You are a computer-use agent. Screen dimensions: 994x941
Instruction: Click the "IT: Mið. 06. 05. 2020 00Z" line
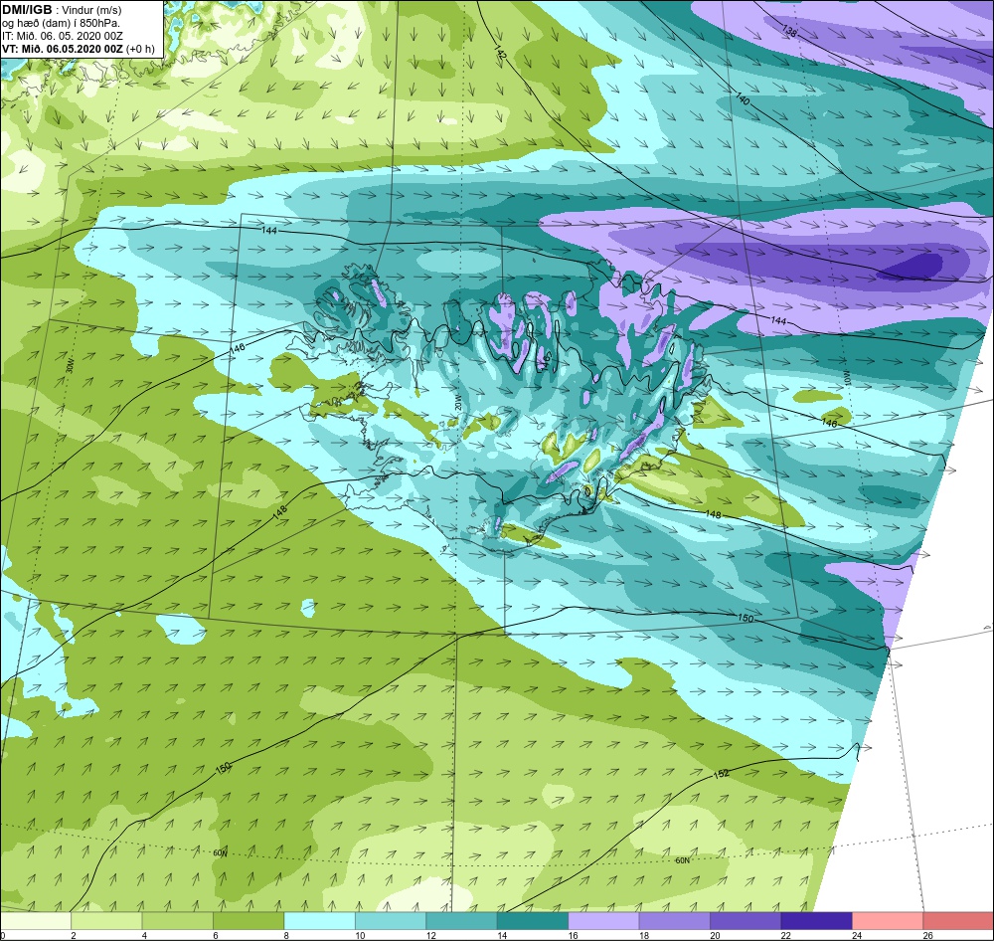click(63, 36)
